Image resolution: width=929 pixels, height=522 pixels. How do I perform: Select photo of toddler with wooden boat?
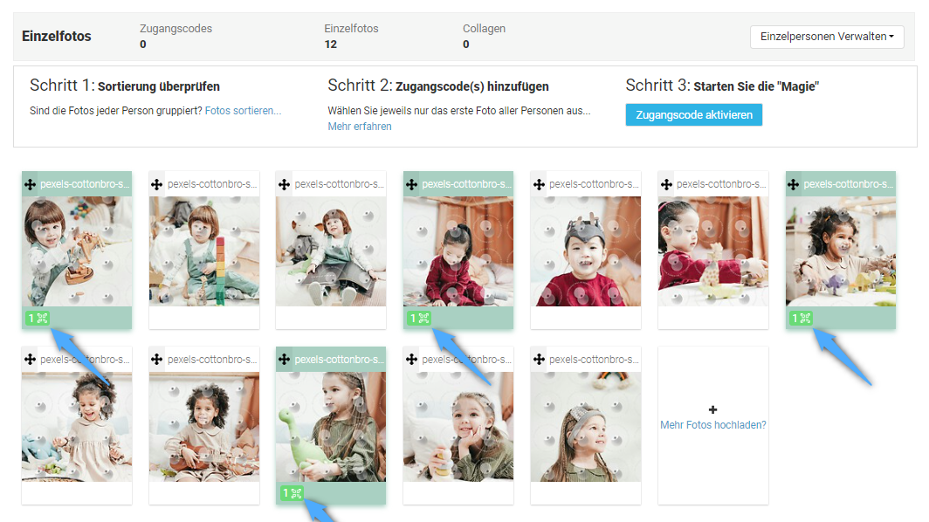(x=77, y=251)
